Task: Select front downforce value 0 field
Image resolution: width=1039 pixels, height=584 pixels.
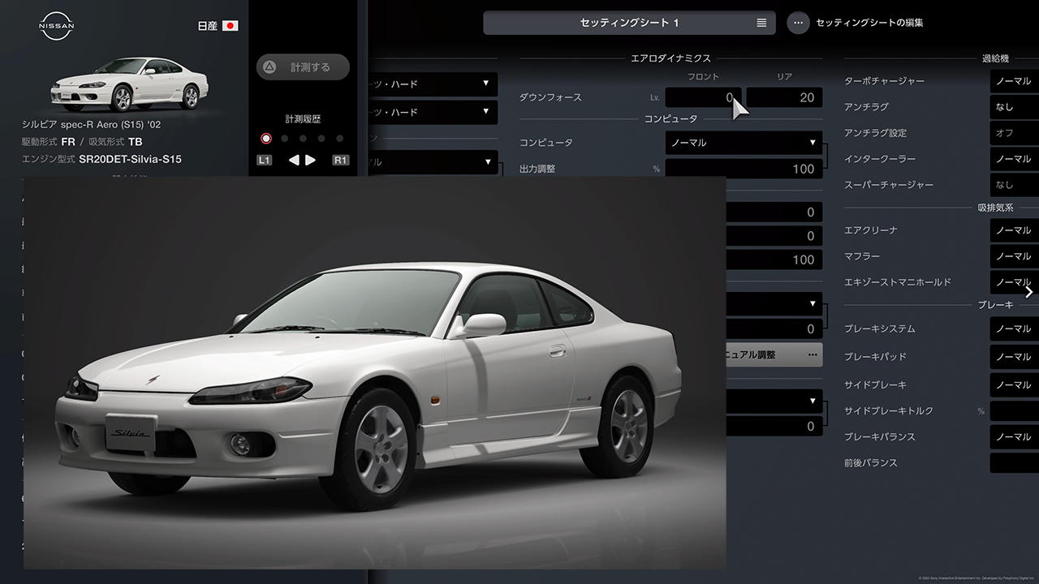Action: click(703, 97)
